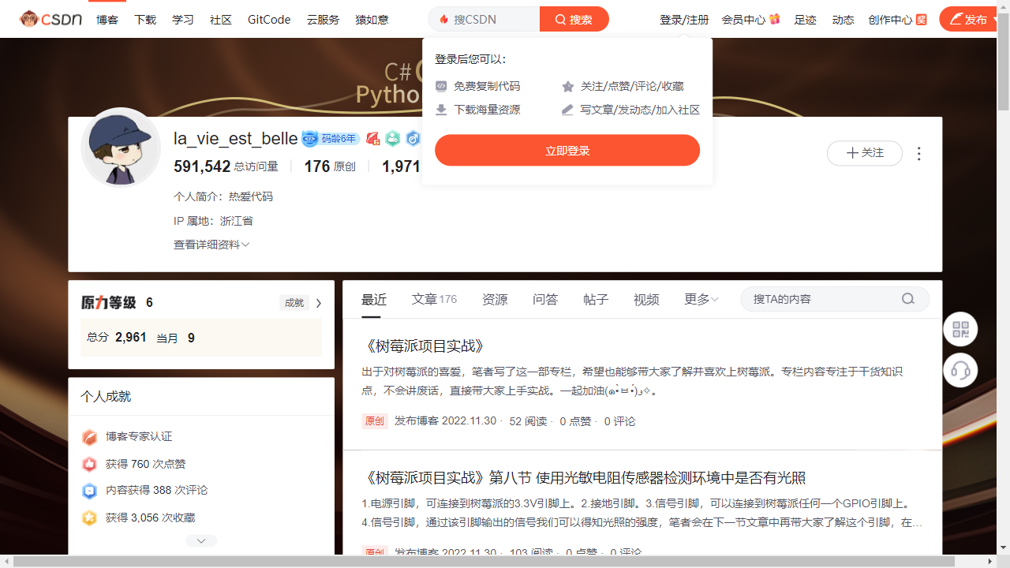Open the 更多 tab dropdown
Image resolution: width=1010 pixels, height=568 pixels.
point(701,299)
